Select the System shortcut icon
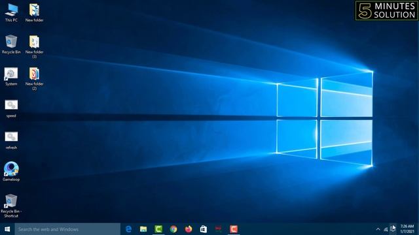 tap(11, 76)
